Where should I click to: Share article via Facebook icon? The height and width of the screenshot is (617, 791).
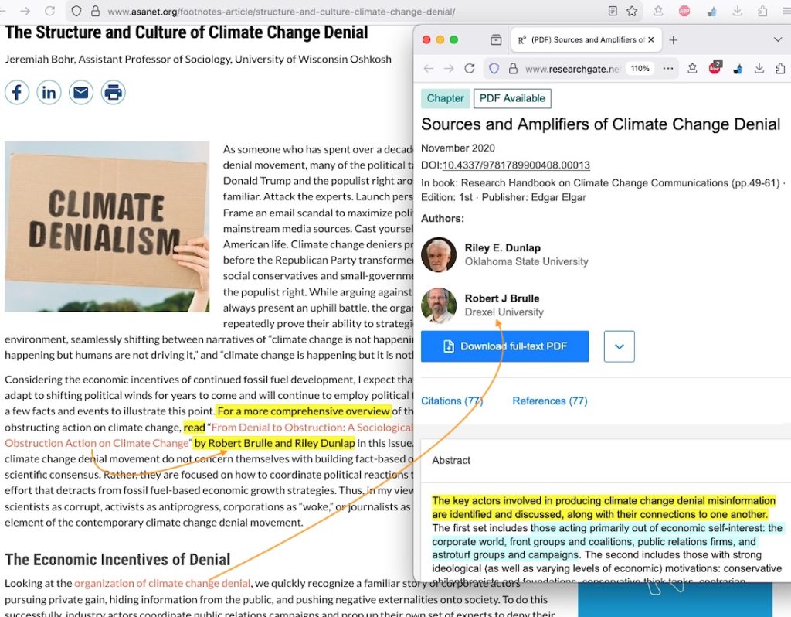17,93
